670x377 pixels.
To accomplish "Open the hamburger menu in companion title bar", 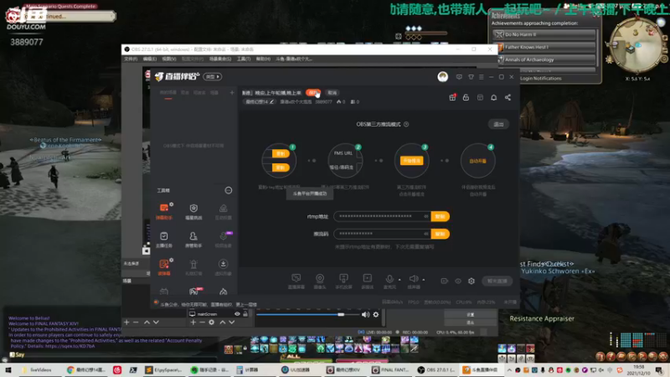I will (x=481, y=77).
